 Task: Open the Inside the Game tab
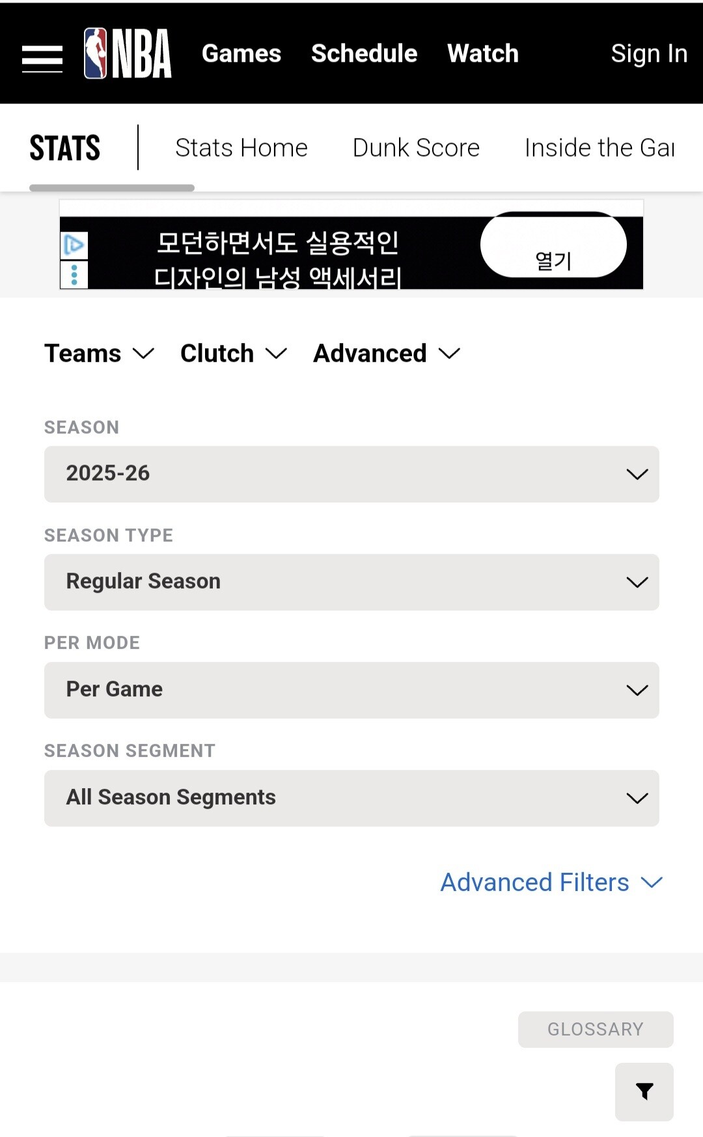599,148
